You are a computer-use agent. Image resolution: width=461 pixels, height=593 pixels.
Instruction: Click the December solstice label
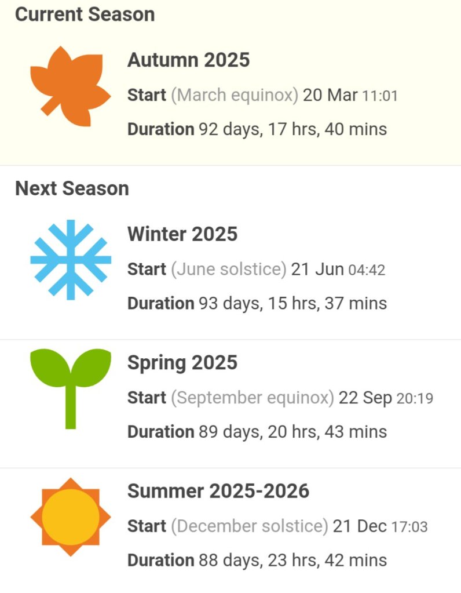[x=250, y=526]
